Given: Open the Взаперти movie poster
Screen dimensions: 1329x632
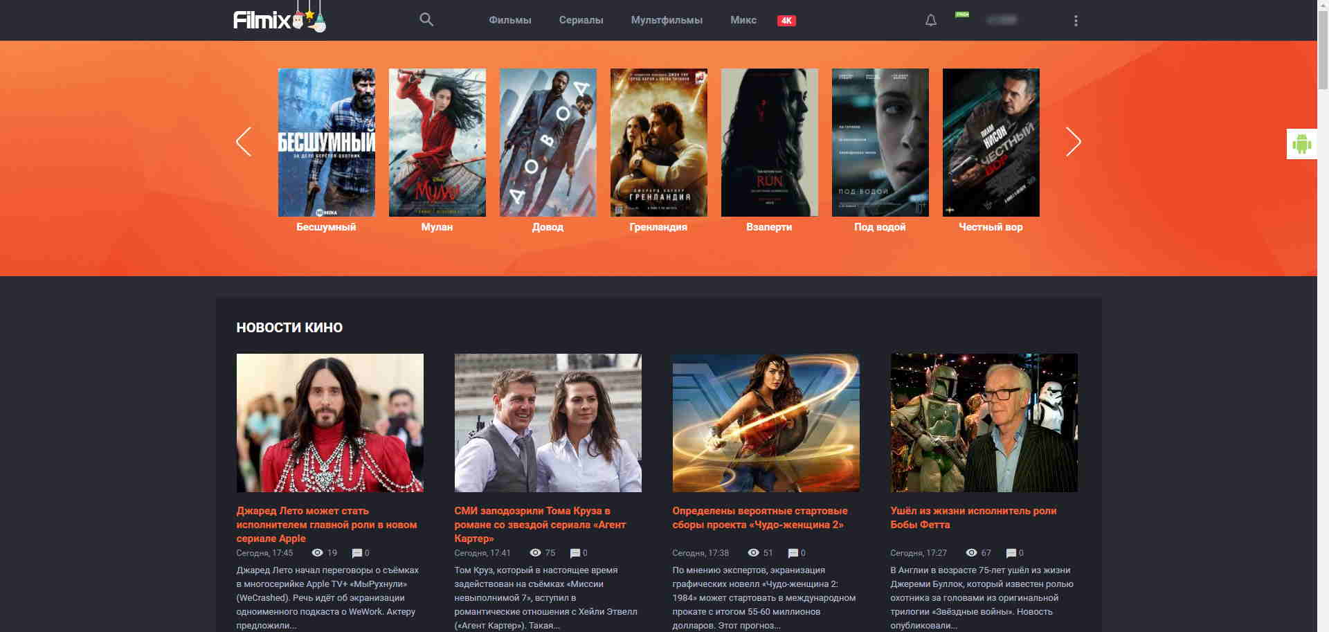Looking at the screenshot, I should pyautogui.click(x=770, y=143).
